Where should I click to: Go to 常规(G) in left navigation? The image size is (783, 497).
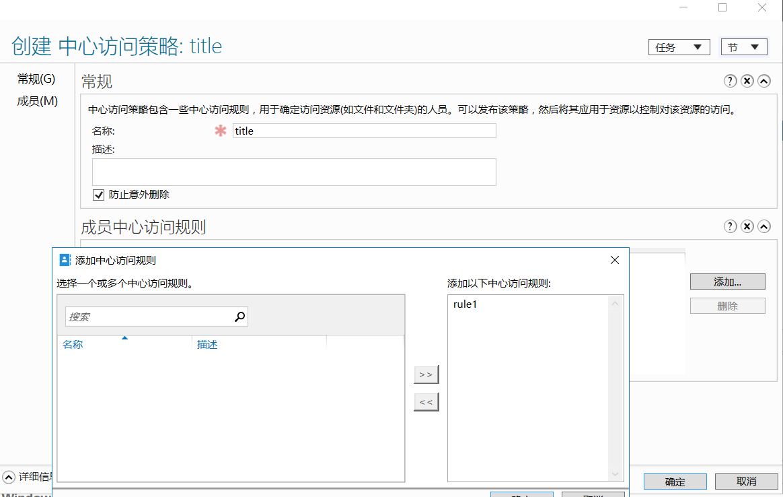click(36, 79)
